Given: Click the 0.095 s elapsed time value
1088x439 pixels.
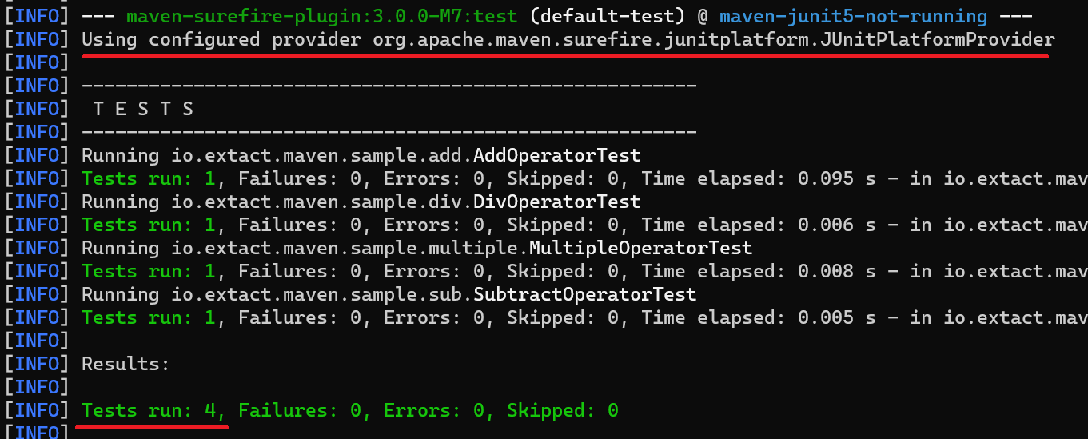Looking at the screenshot, I should [x=836, y=178].
